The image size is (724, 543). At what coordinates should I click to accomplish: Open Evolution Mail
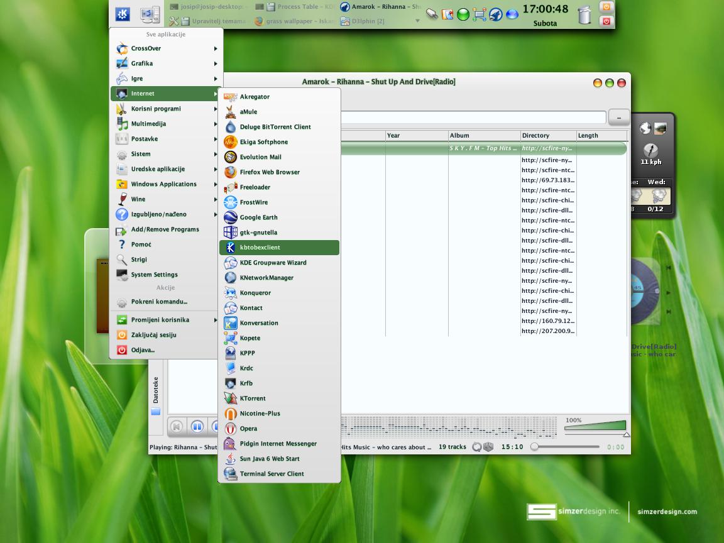pos(279,157)
